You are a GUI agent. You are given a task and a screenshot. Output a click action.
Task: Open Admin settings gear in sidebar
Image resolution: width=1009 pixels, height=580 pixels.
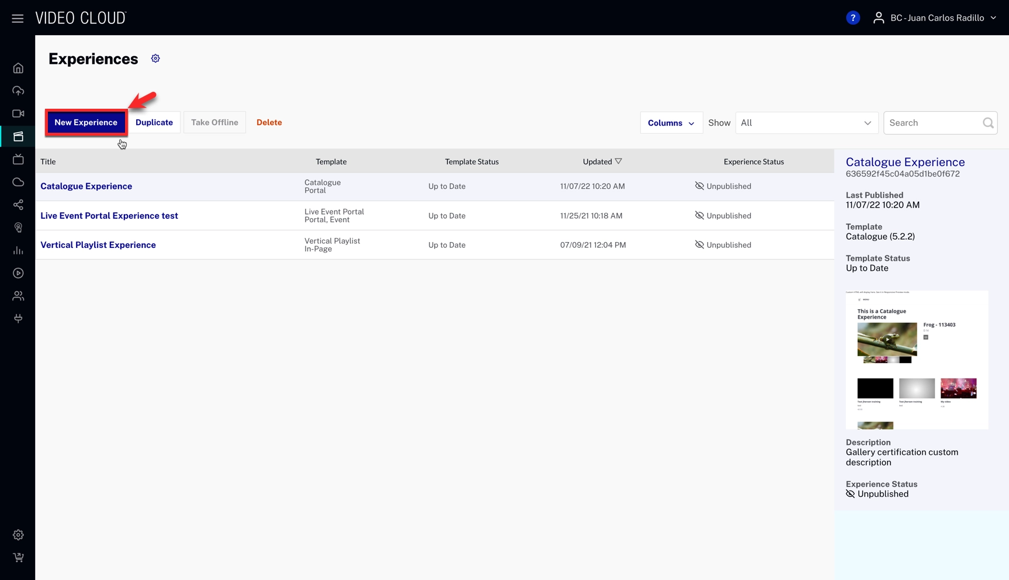pyautogui.click(x=18, y=535)
